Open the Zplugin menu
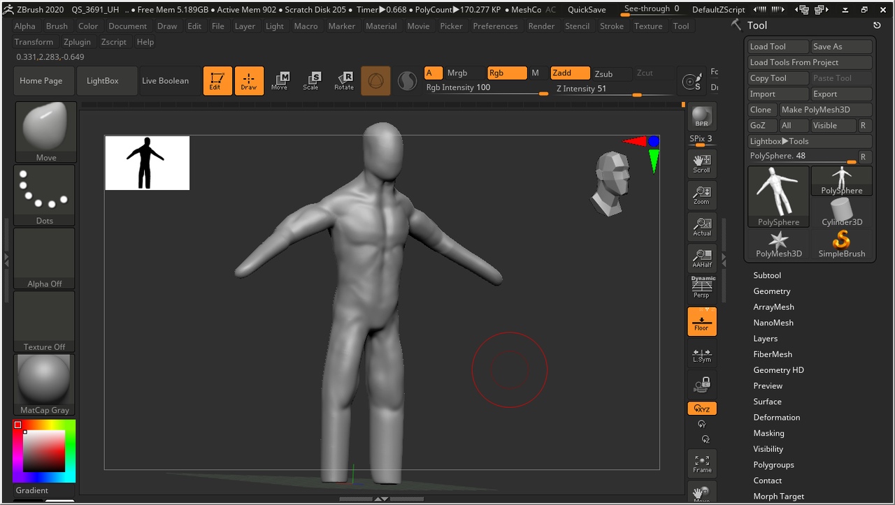895x505 pixels. pyautogui.click(x=77, y=42)
